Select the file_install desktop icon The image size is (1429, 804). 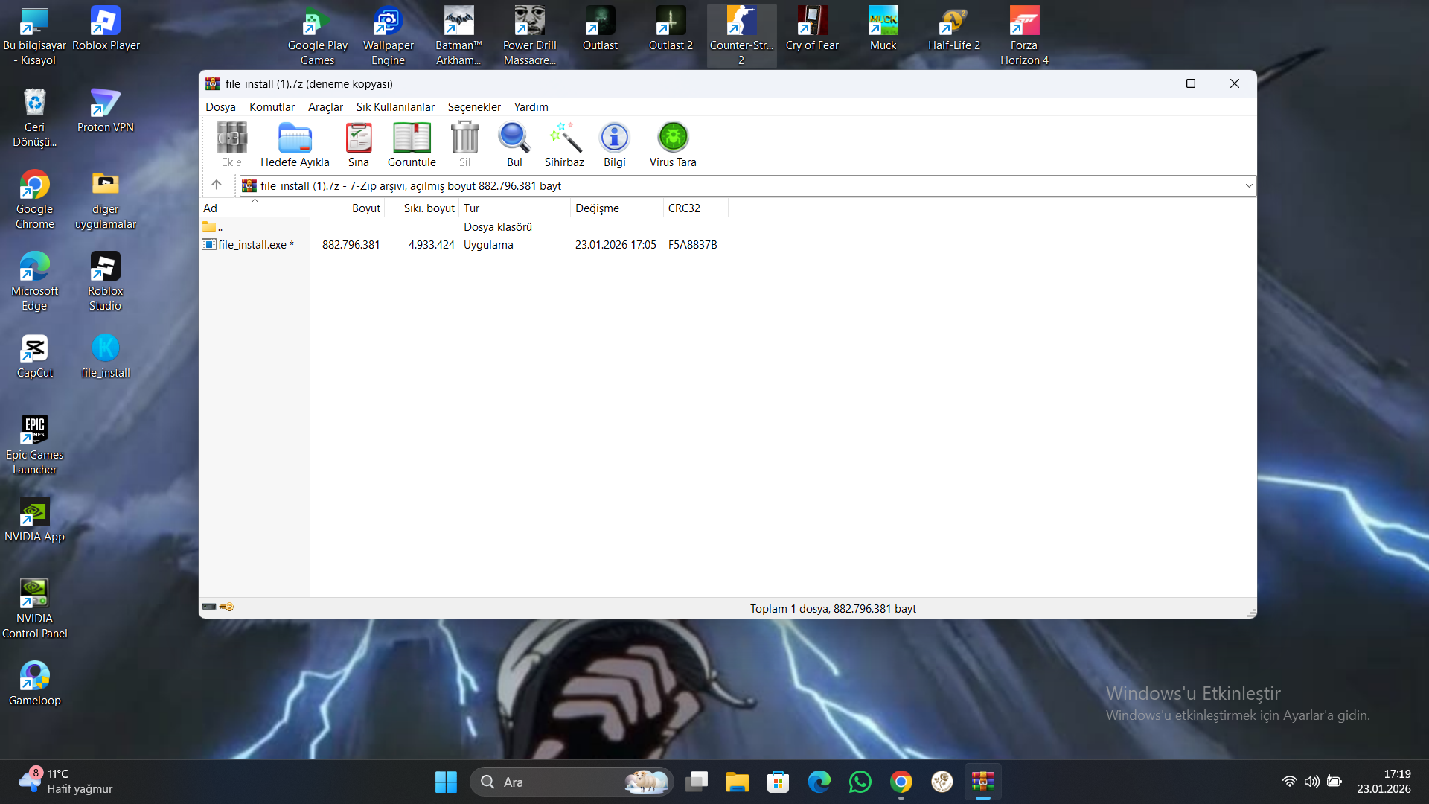(x=106, y=357)
